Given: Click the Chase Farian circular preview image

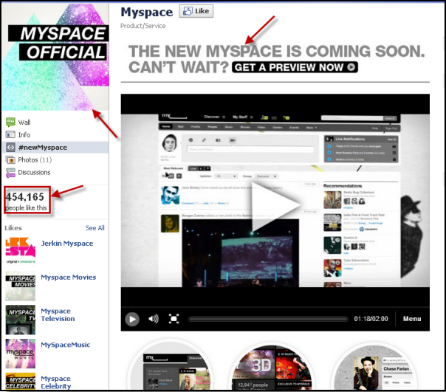Looking at the screenshot, I should click(x=375, y=367).
